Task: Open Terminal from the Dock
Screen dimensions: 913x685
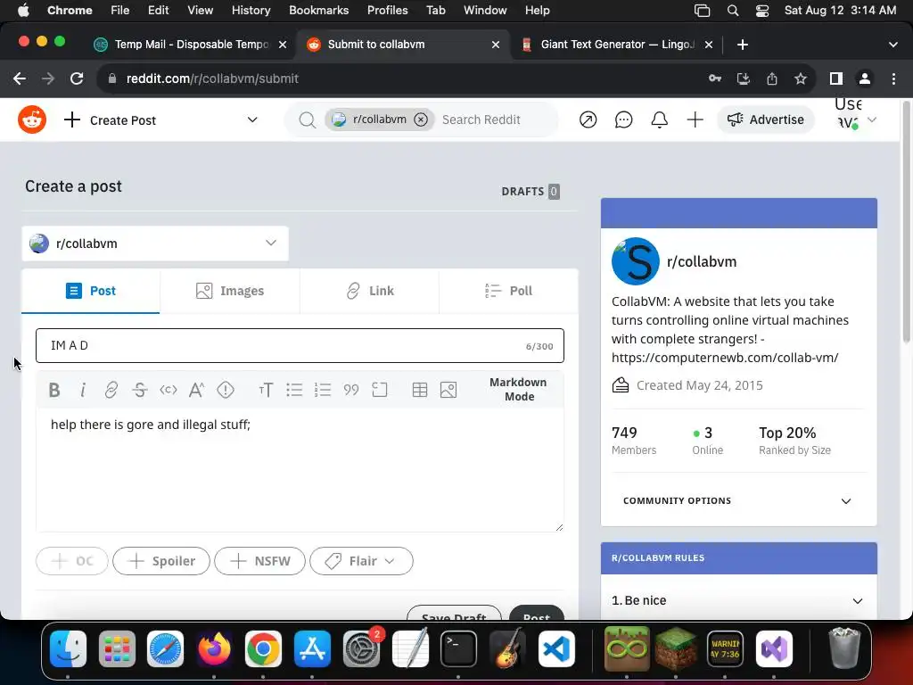Action: [458, 649]
